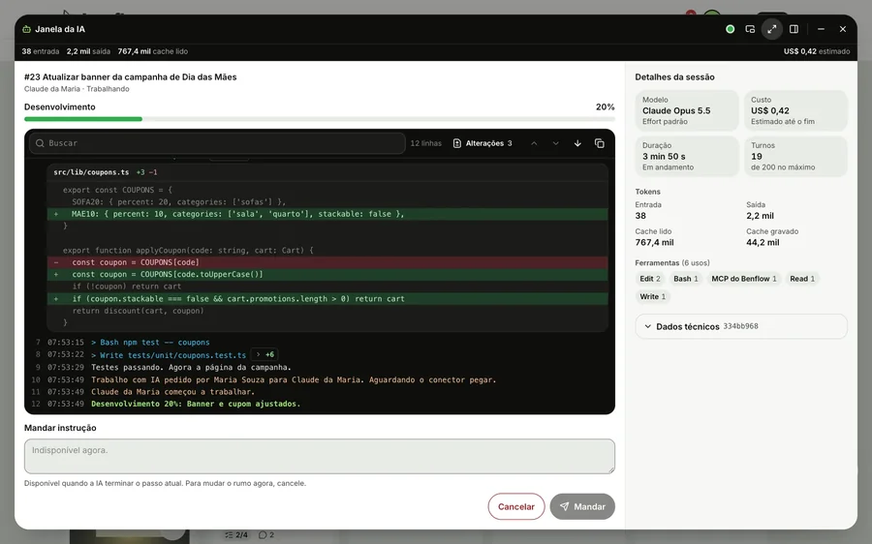This screenshot has height=544, width=872.
Task: Click the robot icon beside Janela da IA
Action: 27,29
